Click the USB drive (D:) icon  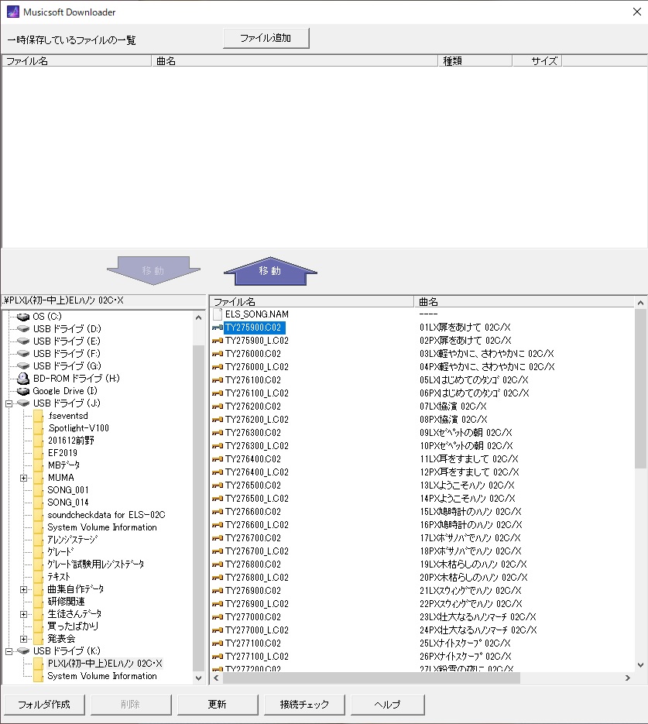(23, 329)
